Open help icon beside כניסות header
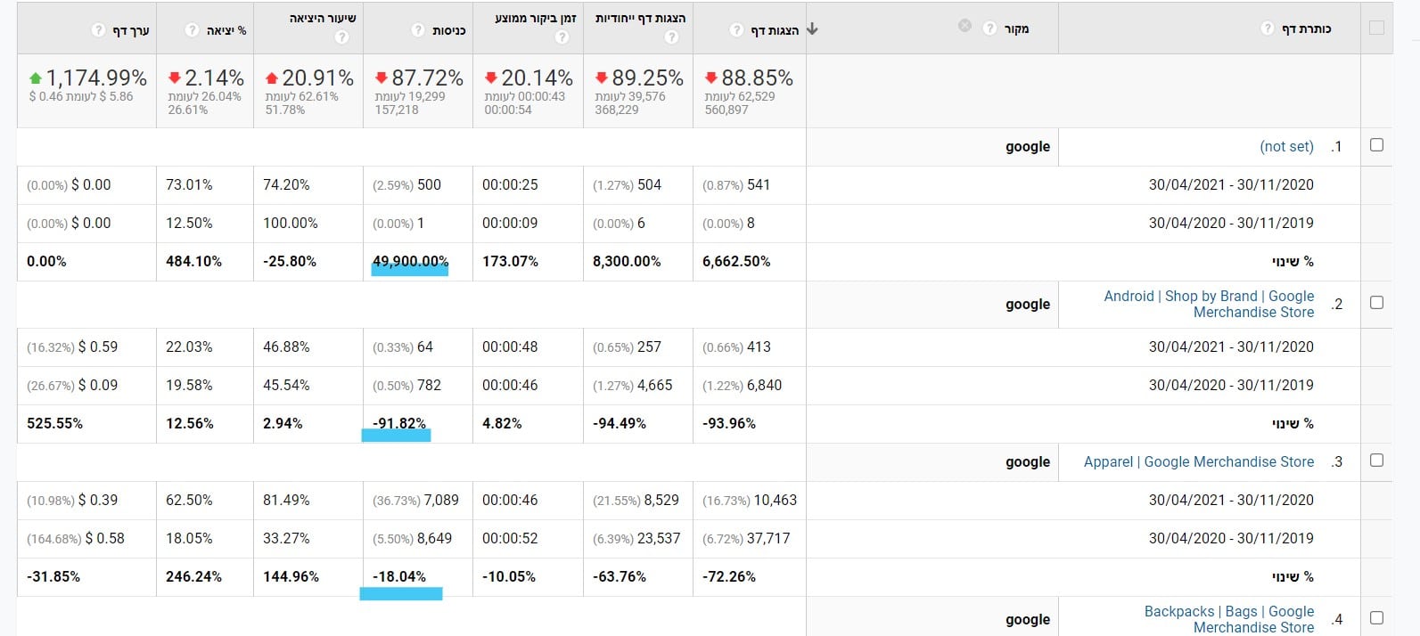1420x636 pixels. [x=418, y=30]
